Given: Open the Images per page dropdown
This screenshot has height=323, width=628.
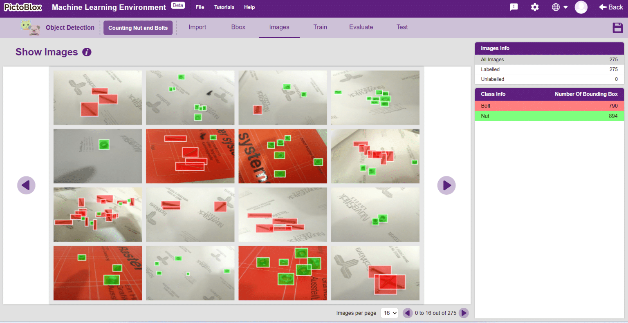Looking at the screenshot, I should pyautogui.click(x=389, y=313).
